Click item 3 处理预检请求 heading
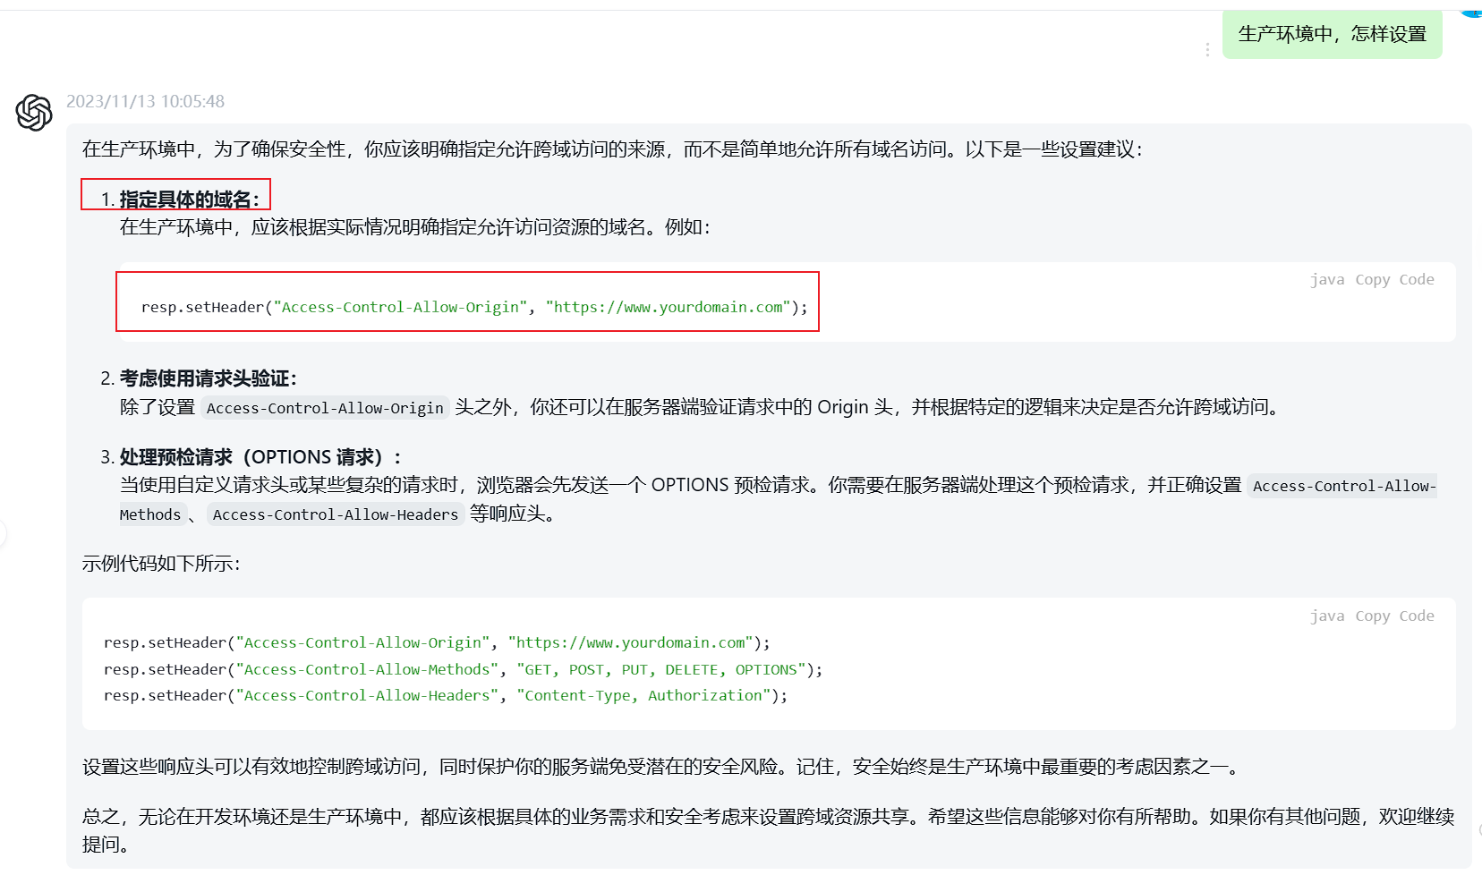1482x875 pixels. click(259, 456)
